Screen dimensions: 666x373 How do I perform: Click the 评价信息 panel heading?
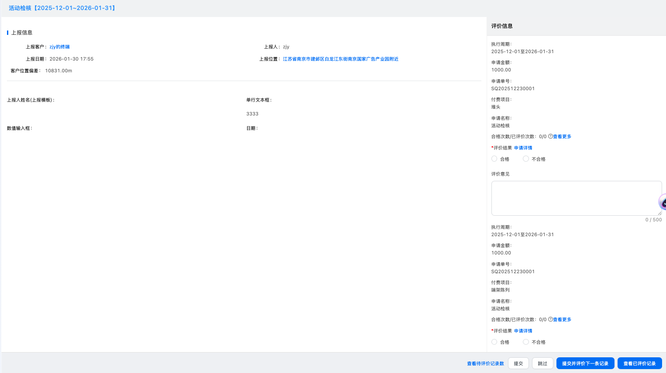(502, 26)
